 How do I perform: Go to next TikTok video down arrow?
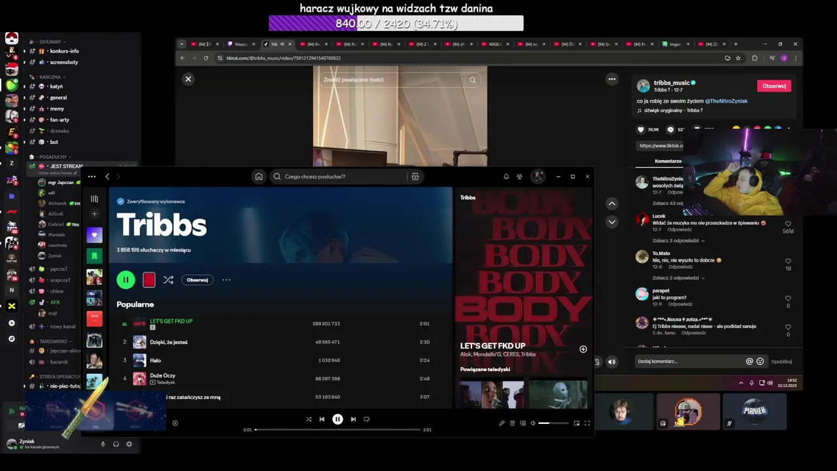tap(612, 222)
